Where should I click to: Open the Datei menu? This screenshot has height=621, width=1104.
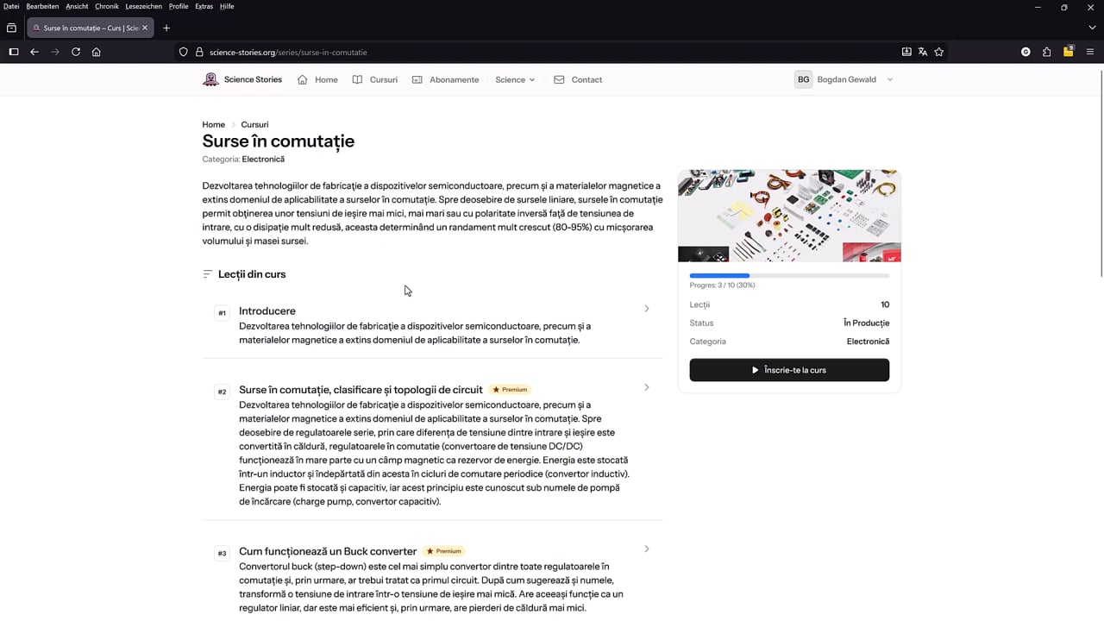coord(11,6)
